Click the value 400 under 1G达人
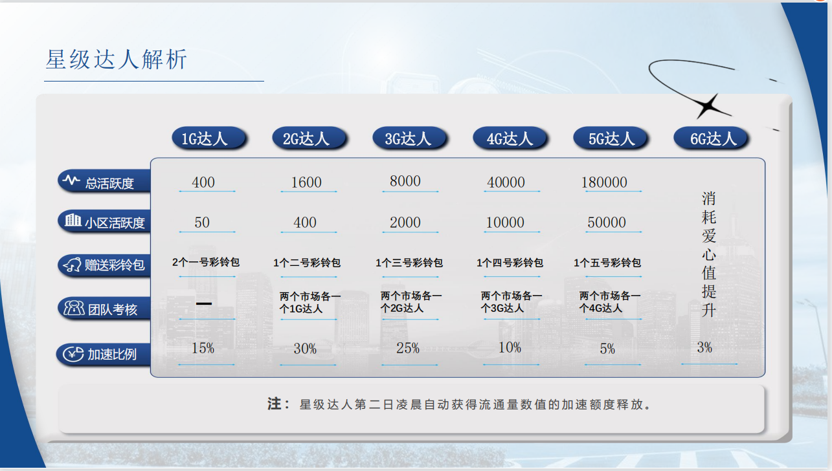Viewport: 832px width, 471px height. (x=203, y=182)
